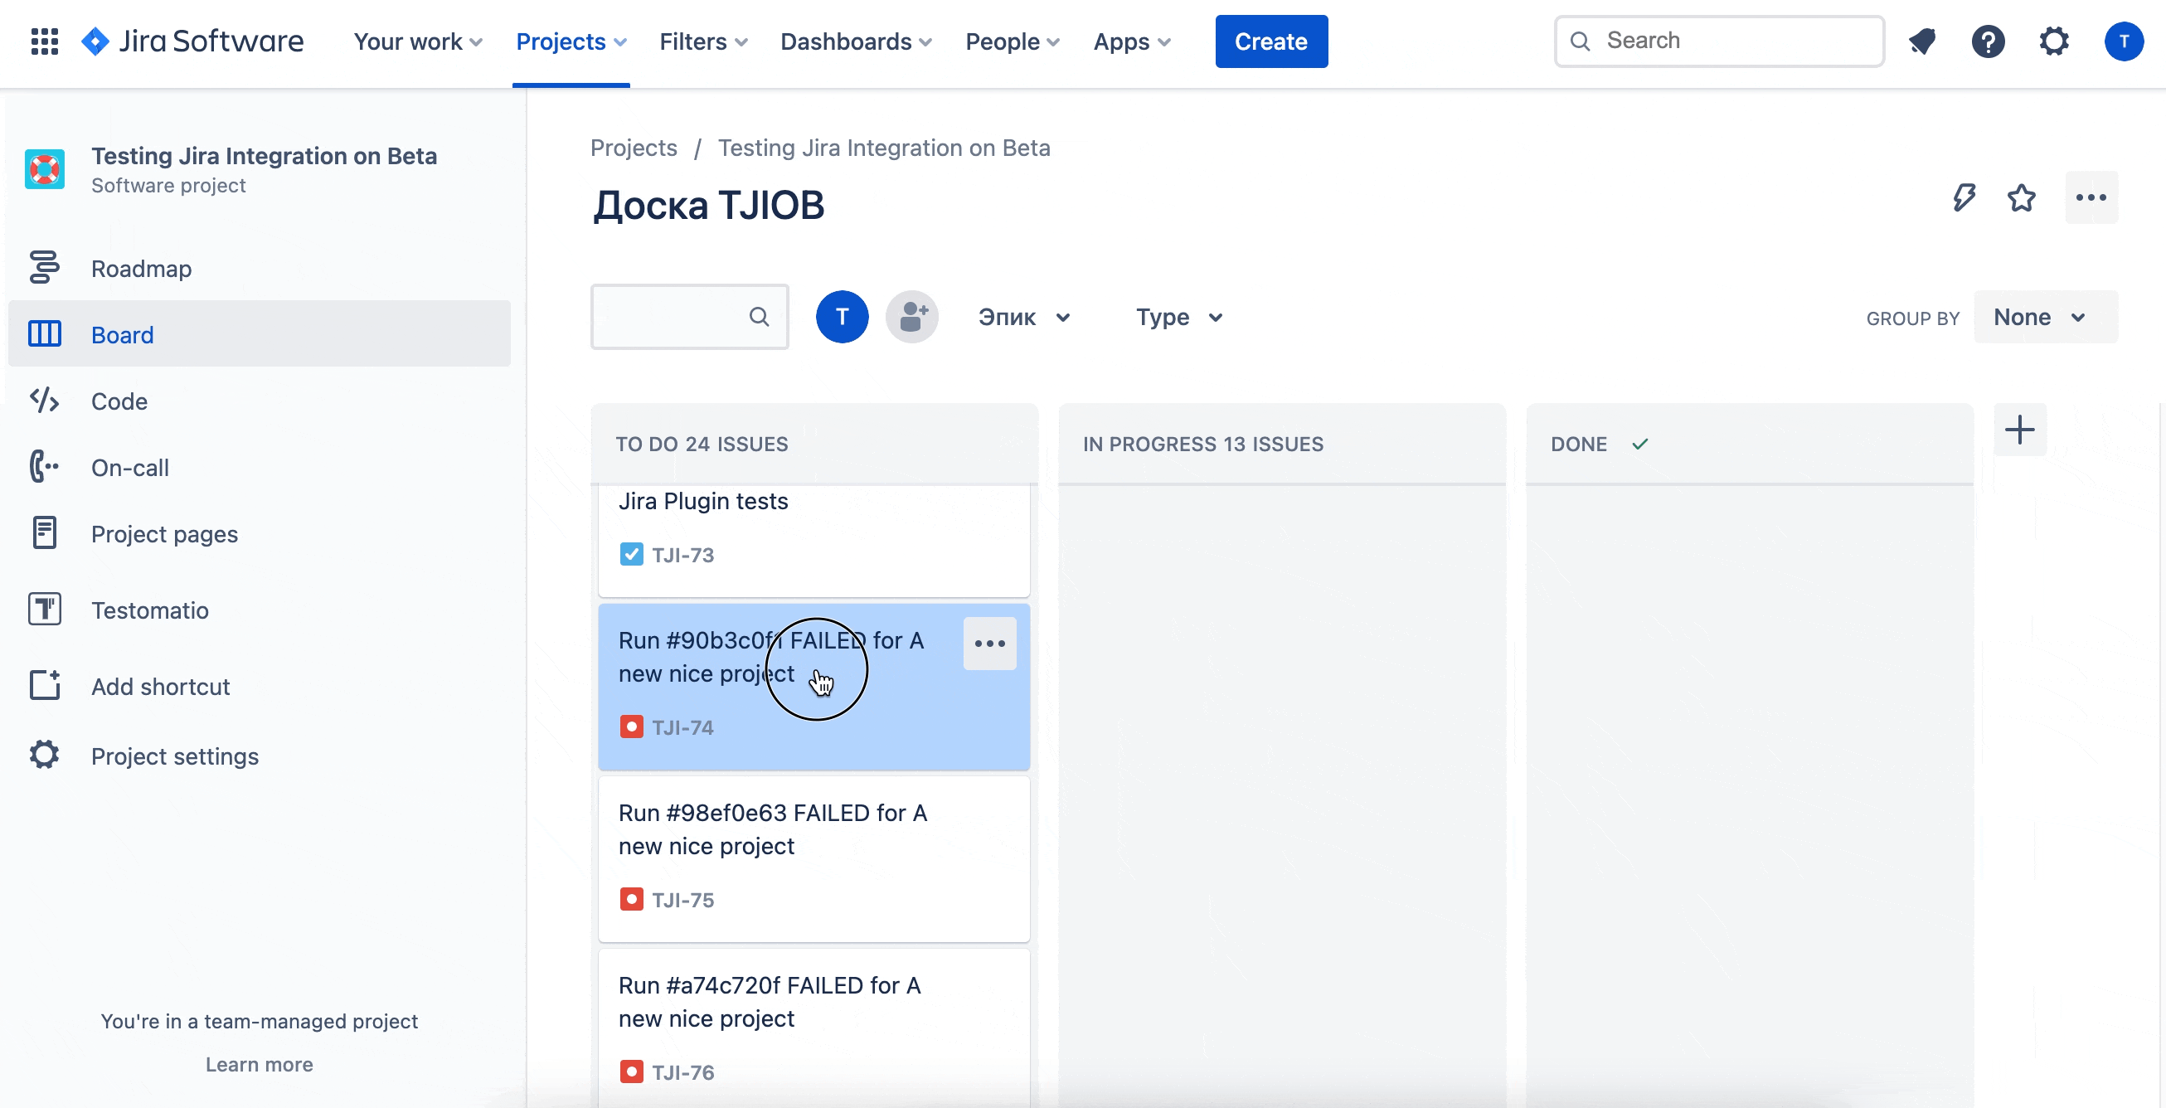
Task: Click the Roadmap icon in sidebar
Action: [x=46, y=267]
